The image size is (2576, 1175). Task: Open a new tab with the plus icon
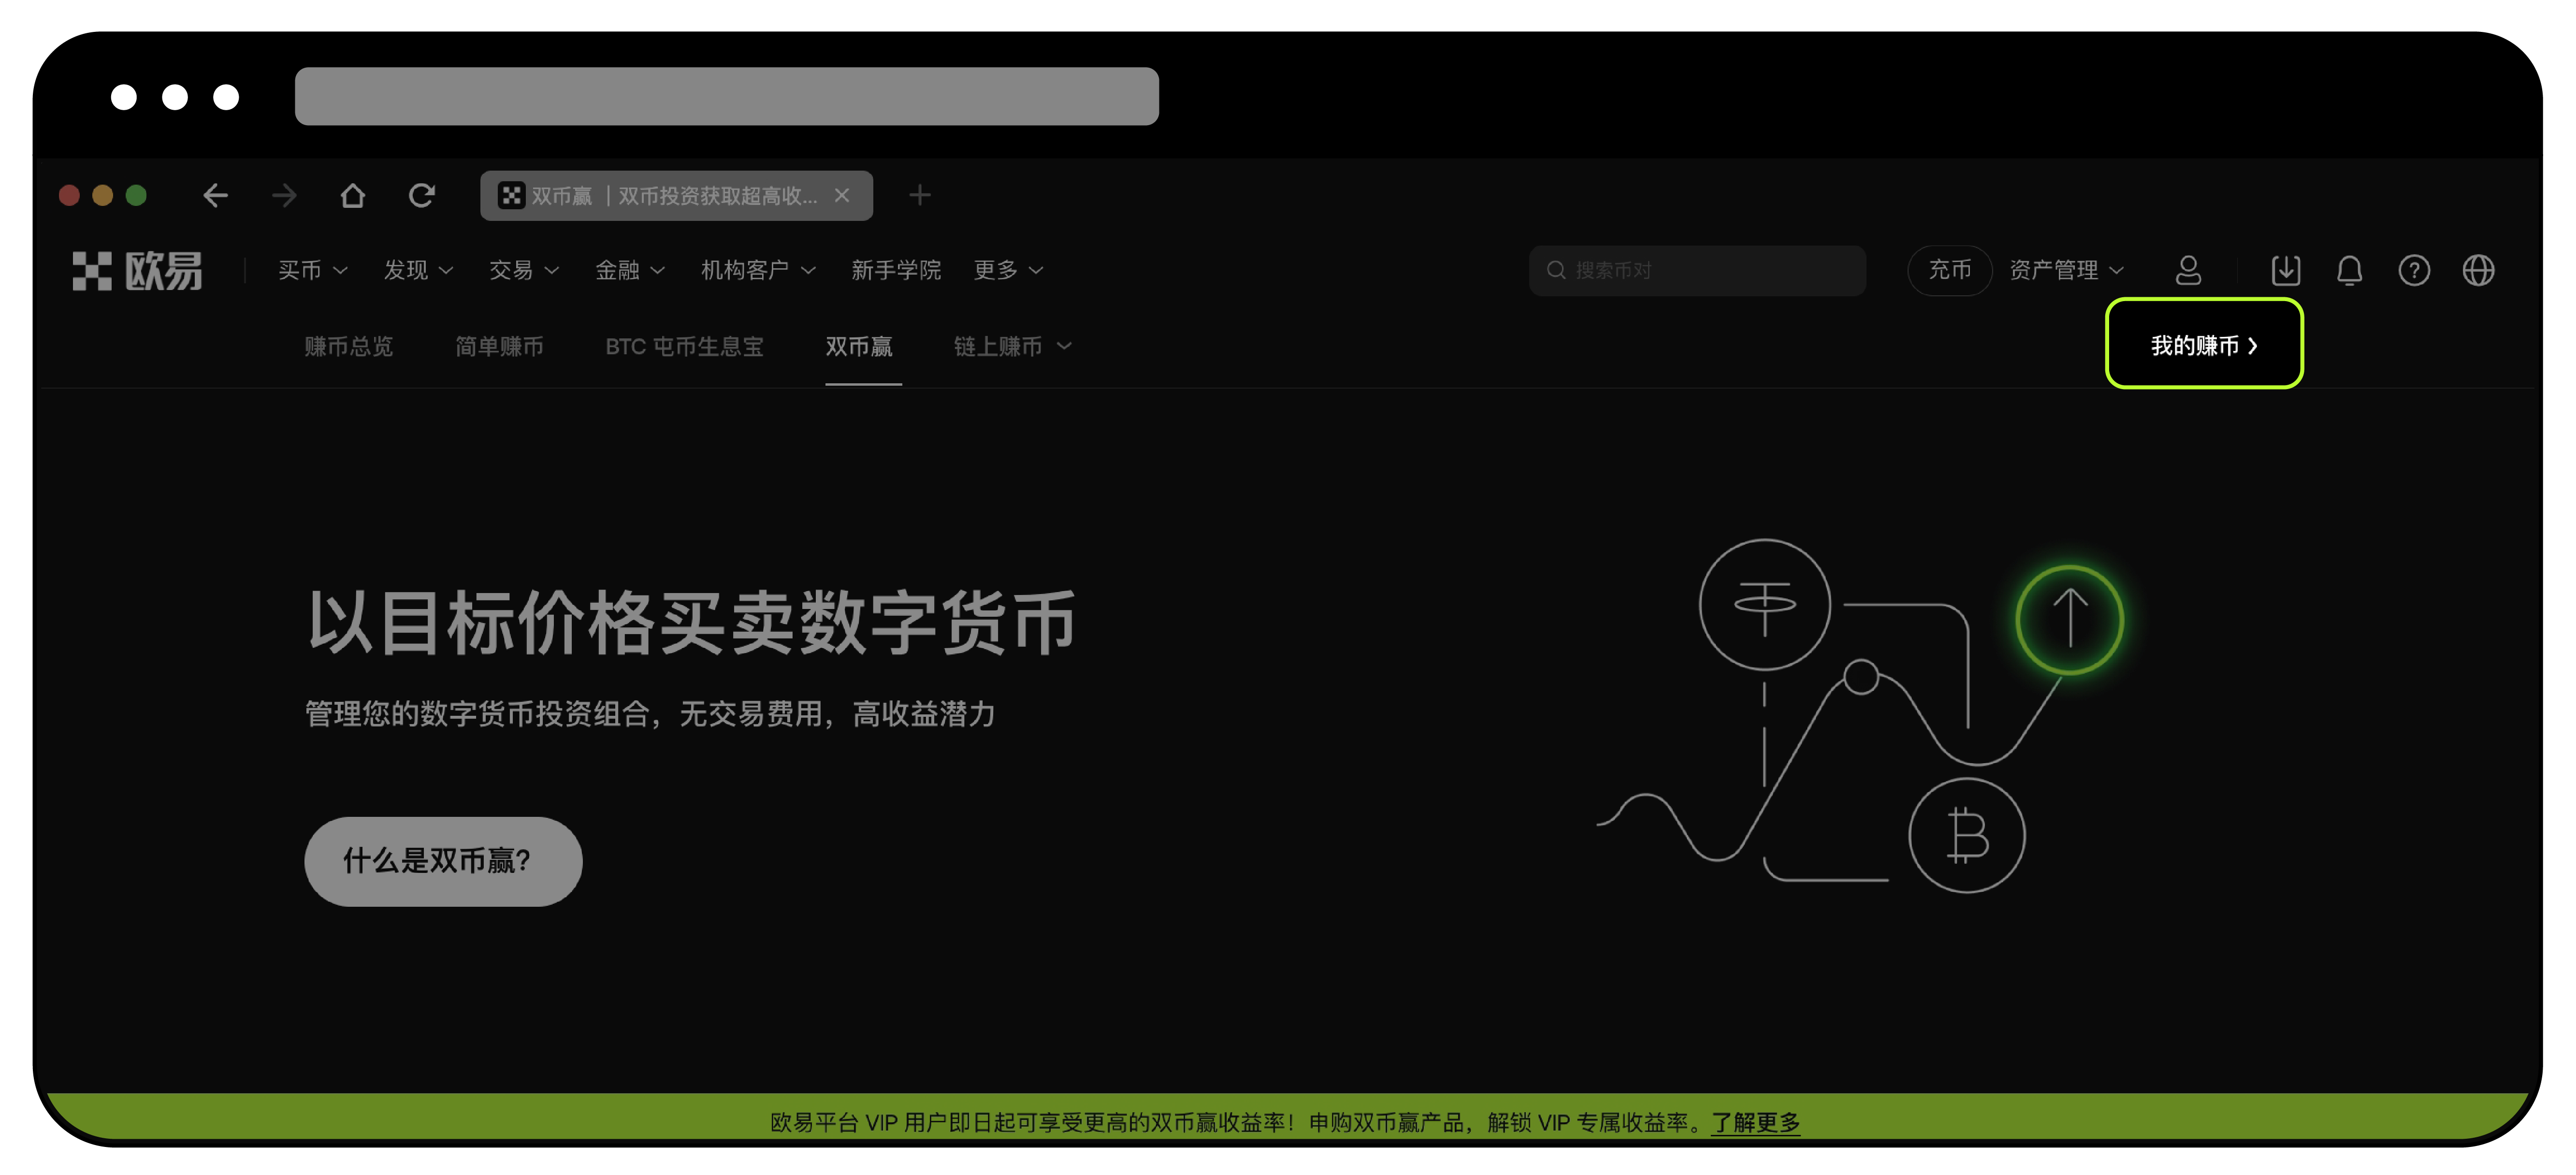pyautogui.click(x=919, y=195)
